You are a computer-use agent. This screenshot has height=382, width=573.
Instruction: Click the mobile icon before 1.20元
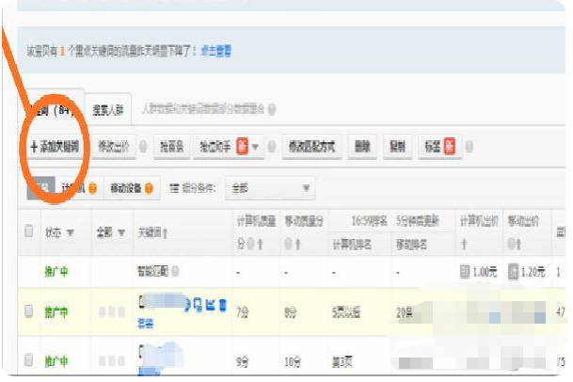click(513, 271)
